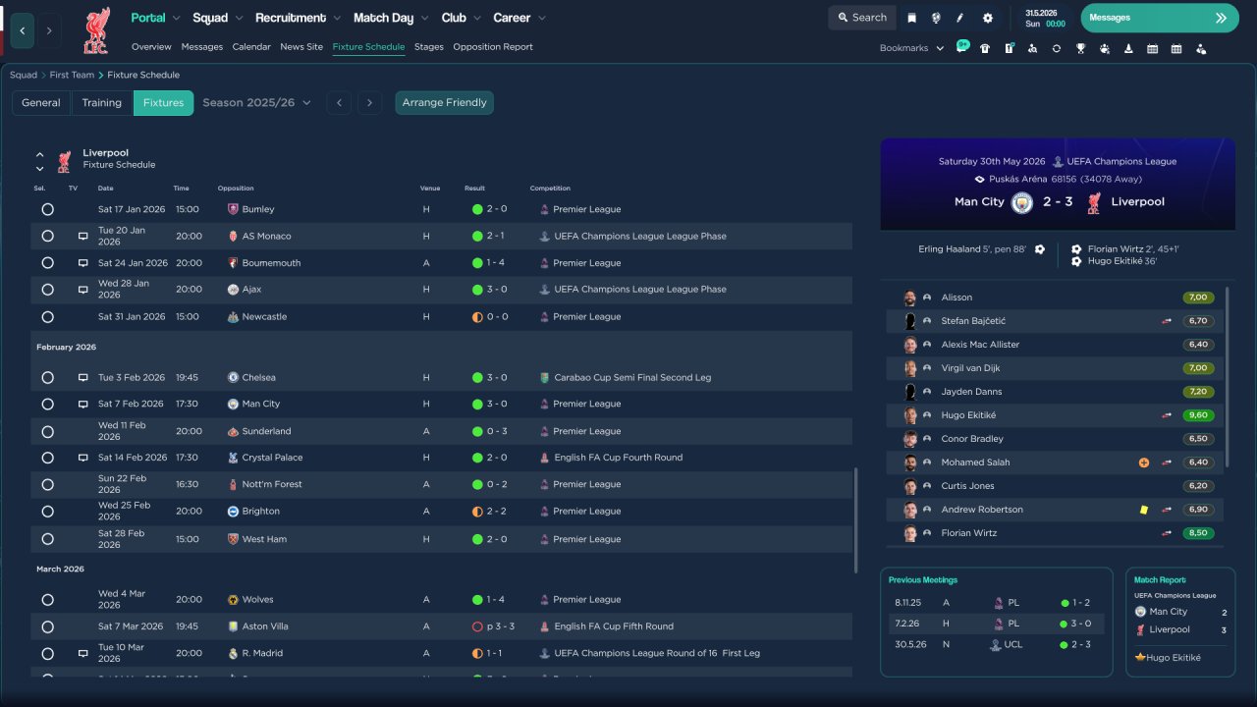
Task: Click the last person icon in the bookmarks bar
Action: pyautogui.click(x=1200, y=48)
